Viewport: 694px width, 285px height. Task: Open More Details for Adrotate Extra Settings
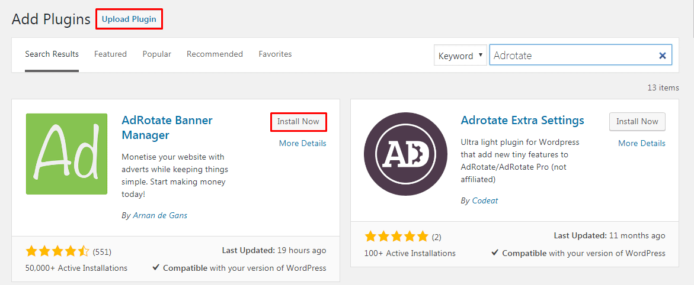pos(642,144)
